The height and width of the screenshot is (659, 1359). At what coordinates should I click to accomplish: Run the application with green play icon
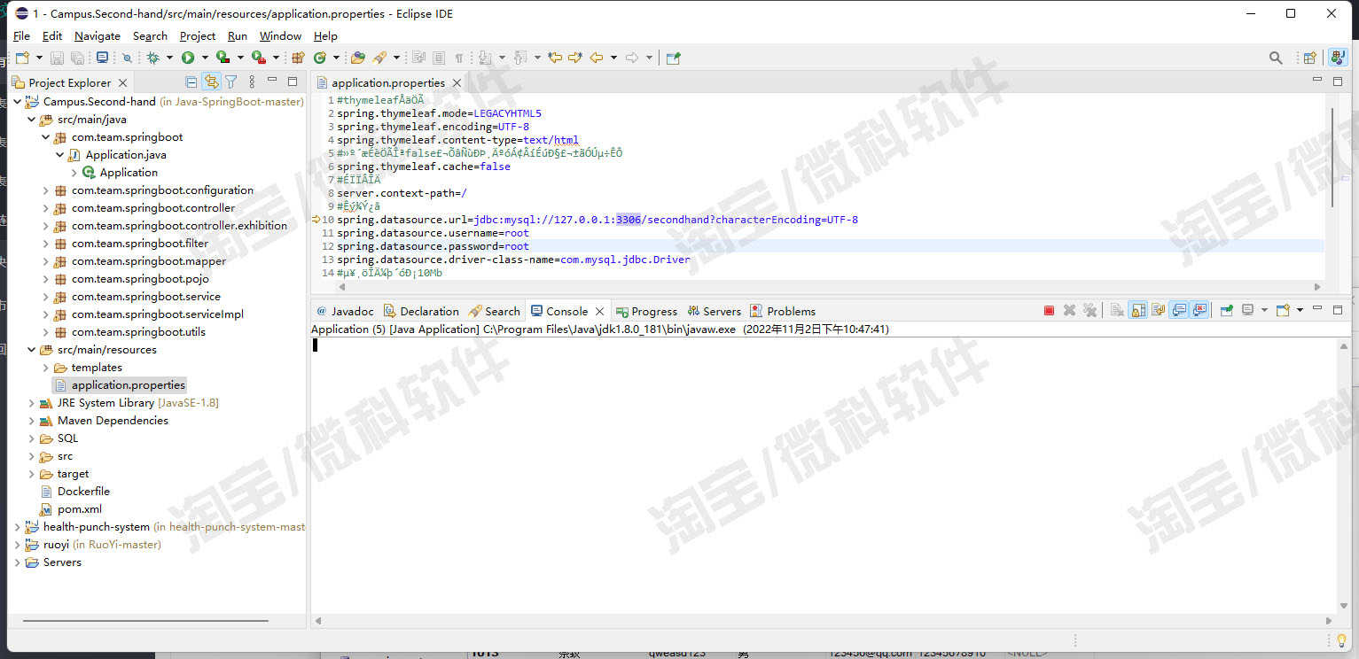tap(187, 58)
